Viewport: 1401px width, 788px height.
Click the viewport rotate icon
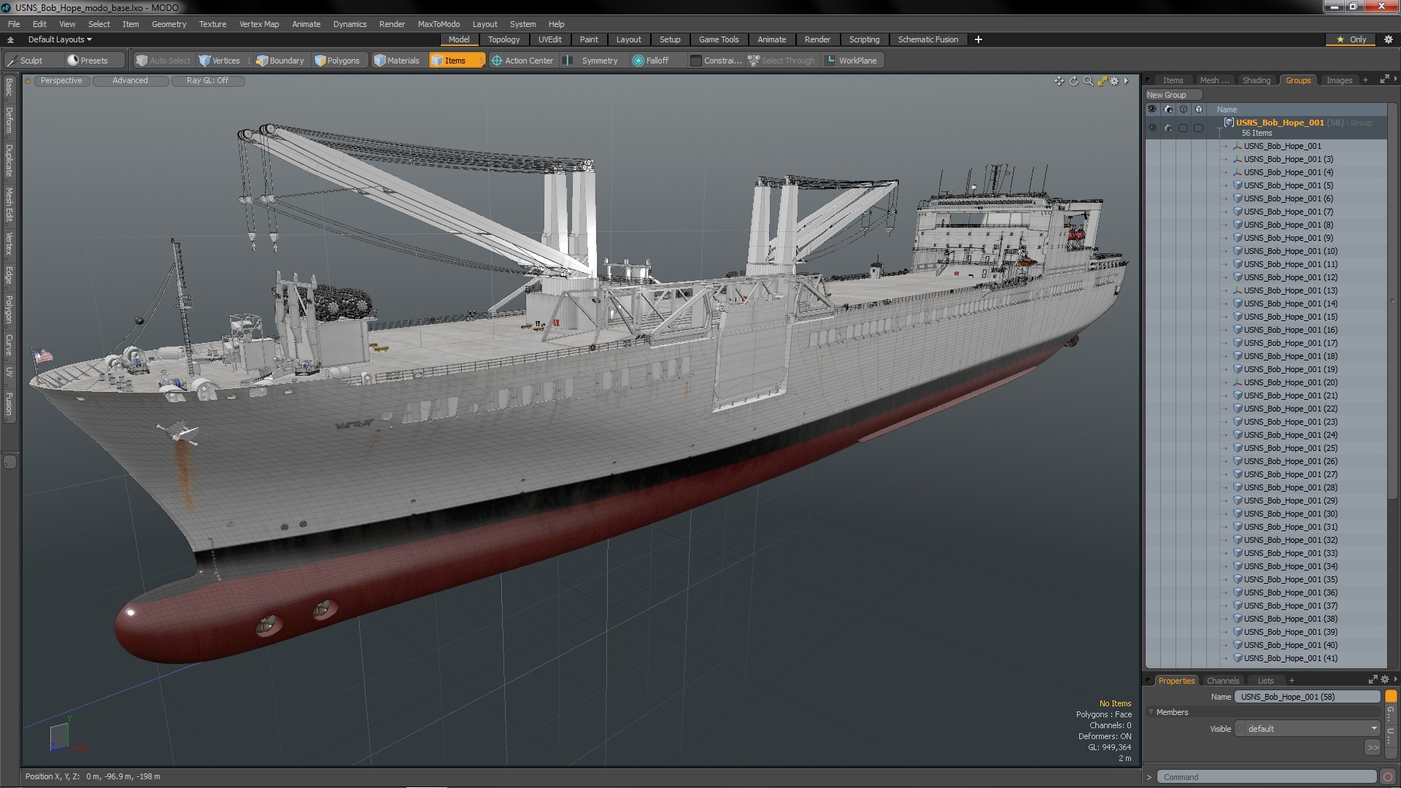(1073, 81)
